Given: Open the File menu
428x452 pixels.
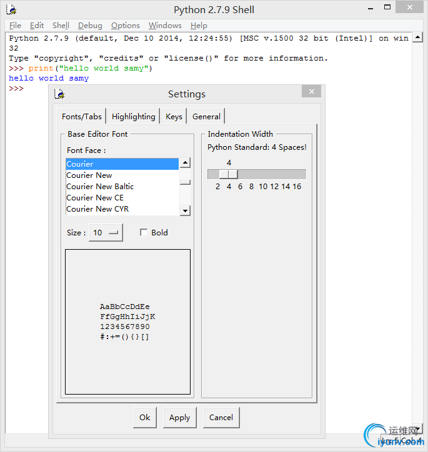Looking at the screenshot, I should [x=15, y=26].
